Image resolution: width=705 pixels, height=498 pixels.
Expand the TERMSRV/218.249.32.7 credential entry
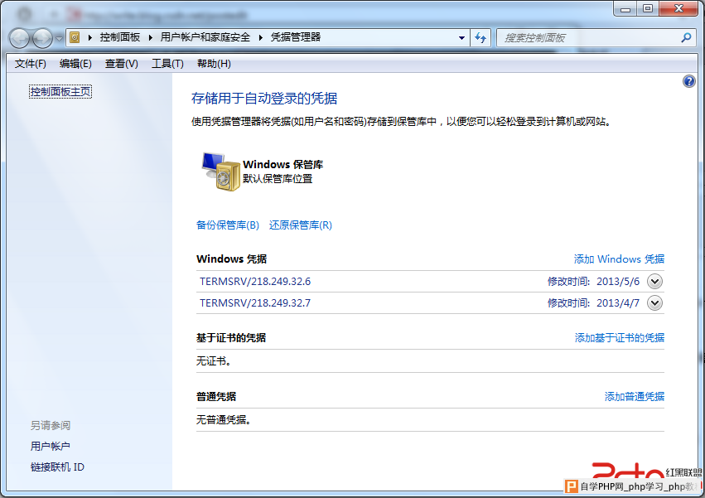[654, 303]
